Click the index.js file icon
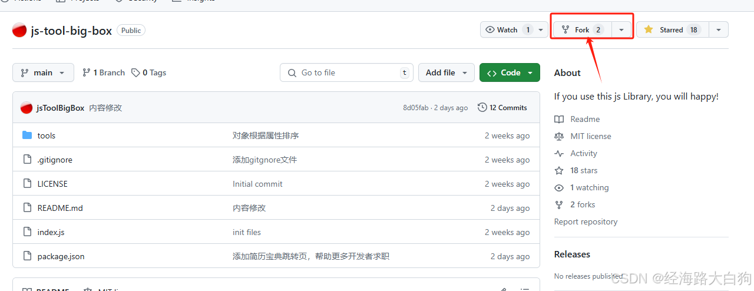Image resolution: width=754 pixels, height=291 pixels. tap(27, 232)
